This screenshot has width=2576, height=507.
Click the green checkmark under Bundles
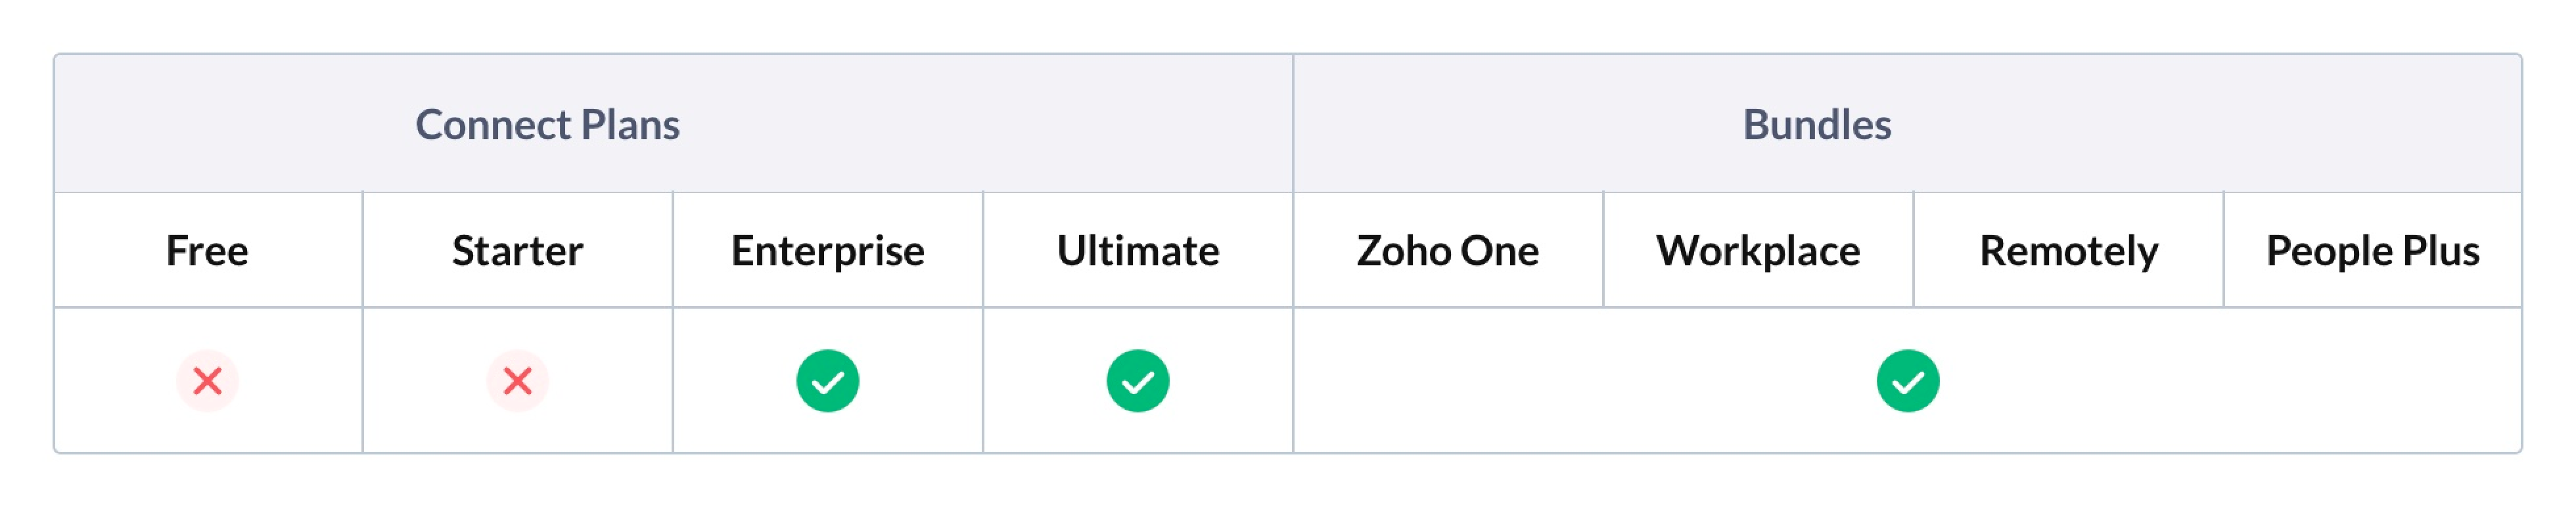click(1907, 381)
